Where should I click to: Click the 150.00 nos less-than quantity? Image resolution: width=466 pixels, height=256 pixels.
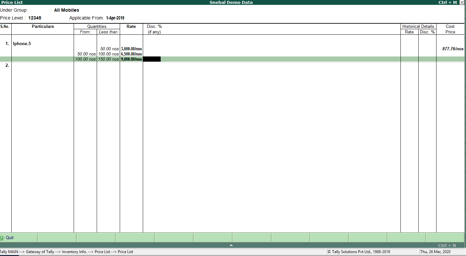(x=108, y=59)
